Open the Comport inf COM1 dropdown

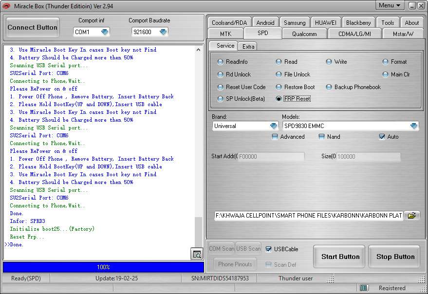click(x=105, y=32)
